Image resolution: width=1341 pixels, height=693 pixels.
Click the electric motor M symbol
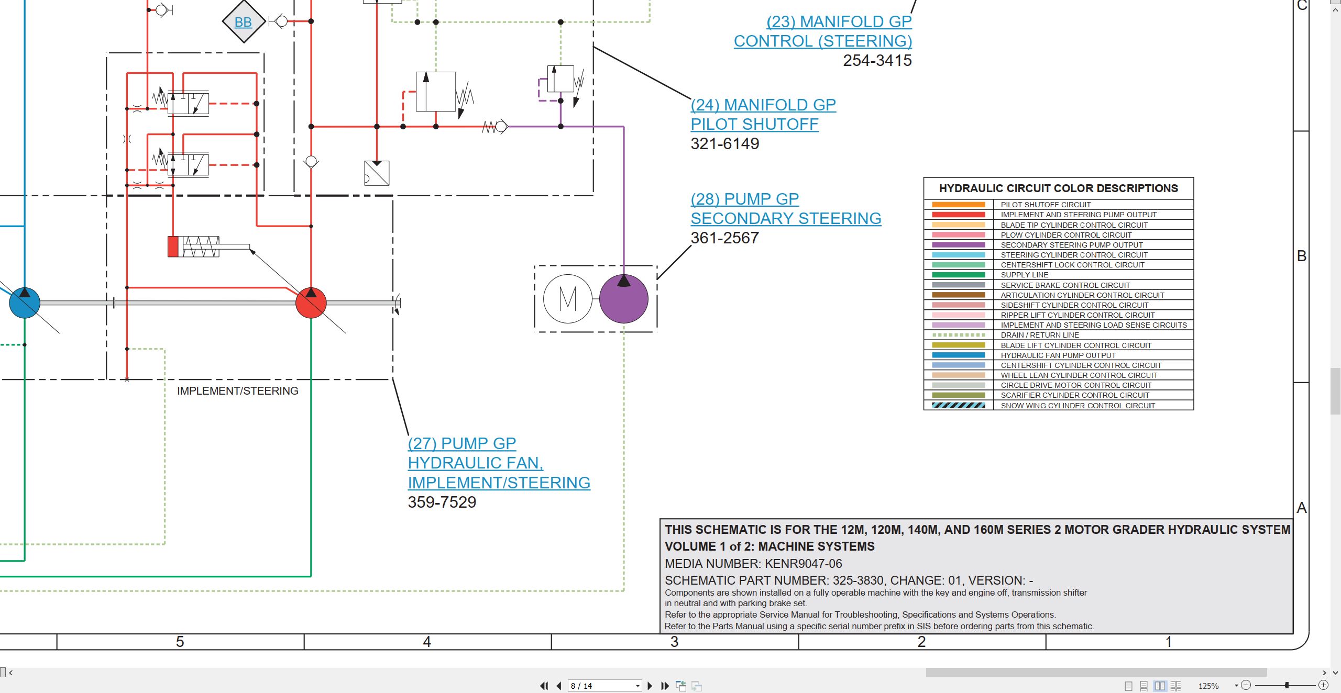(x=568, y=299)
